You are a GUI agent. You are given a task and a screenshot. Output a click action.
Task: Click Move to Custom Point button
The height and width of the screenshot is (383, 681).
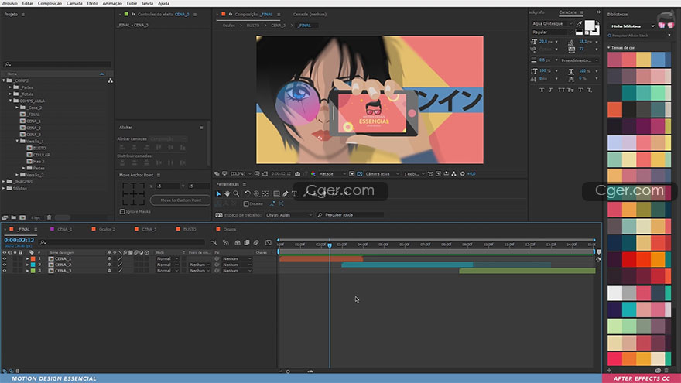(180, 200)
